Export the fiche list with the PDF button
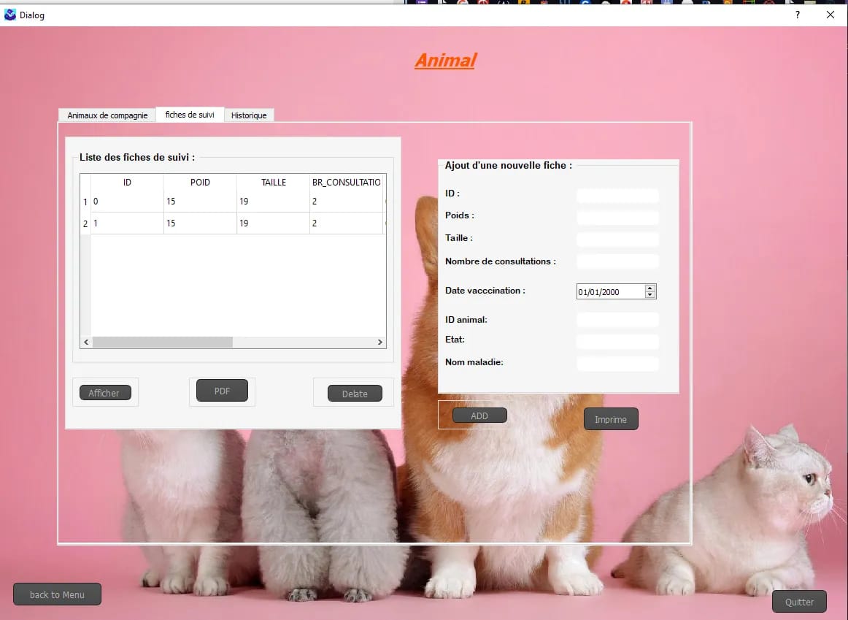 (221, 390)
